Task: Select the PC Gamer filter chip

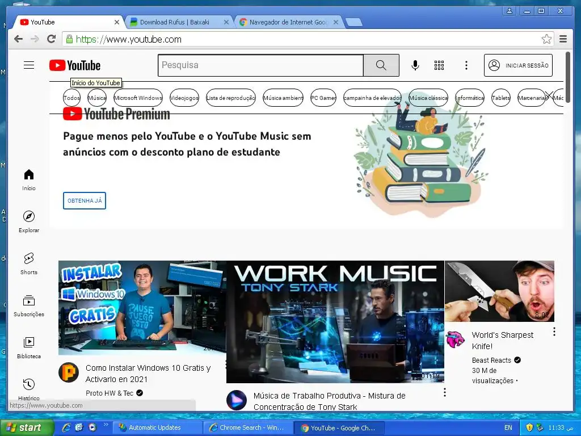Action: click(x=323, y=98)
